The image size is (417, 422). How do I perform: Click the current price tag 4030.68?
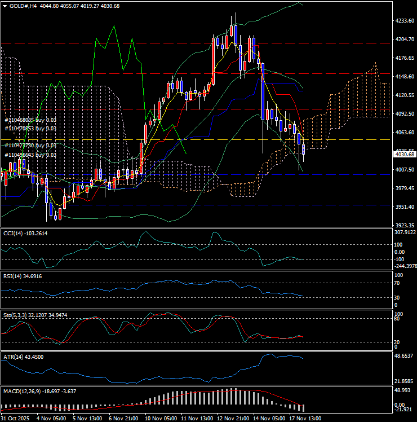point(405,154)
